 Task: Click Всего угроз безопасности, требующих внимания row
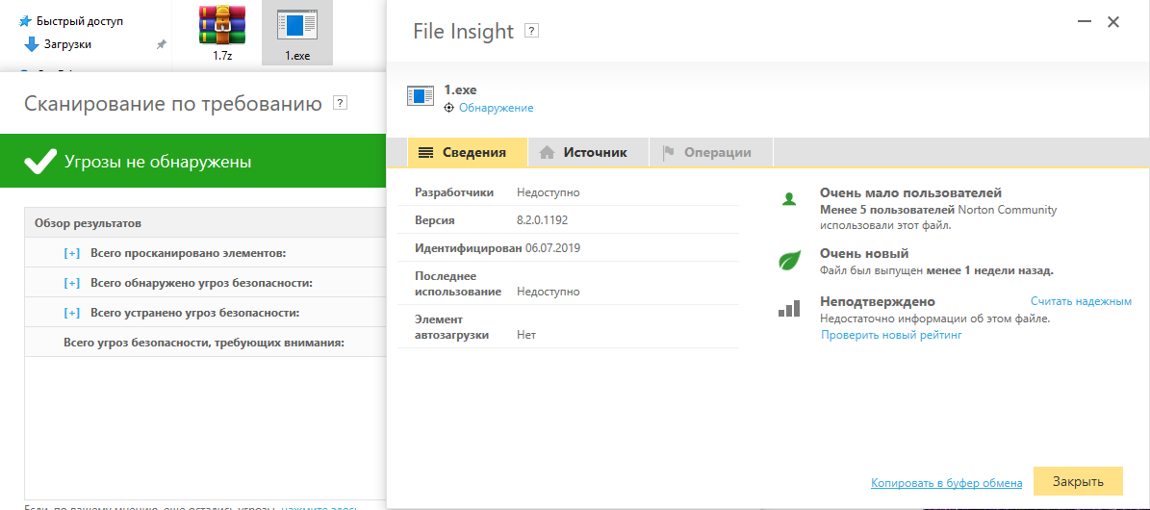coord(204,343)
